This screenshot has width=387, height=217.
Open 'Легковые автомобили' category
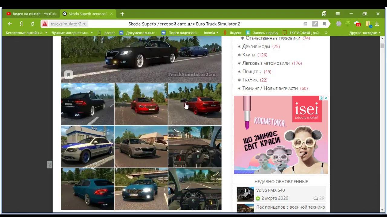click(266, 63)
